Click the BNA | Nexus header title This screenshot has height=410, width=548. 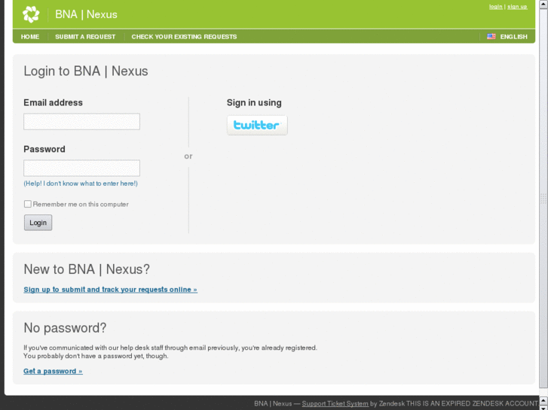[87, 14]
